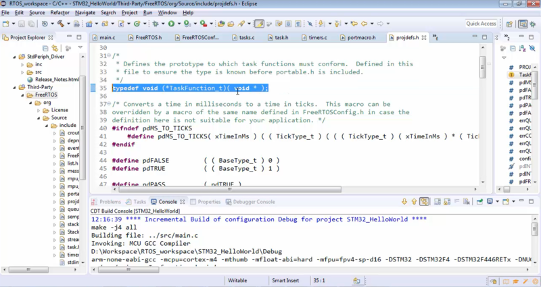Image resolution: width=541 pixels, height=287 pixels.
Task: Click the green Run button in toolbar
Action: [171, 24]
